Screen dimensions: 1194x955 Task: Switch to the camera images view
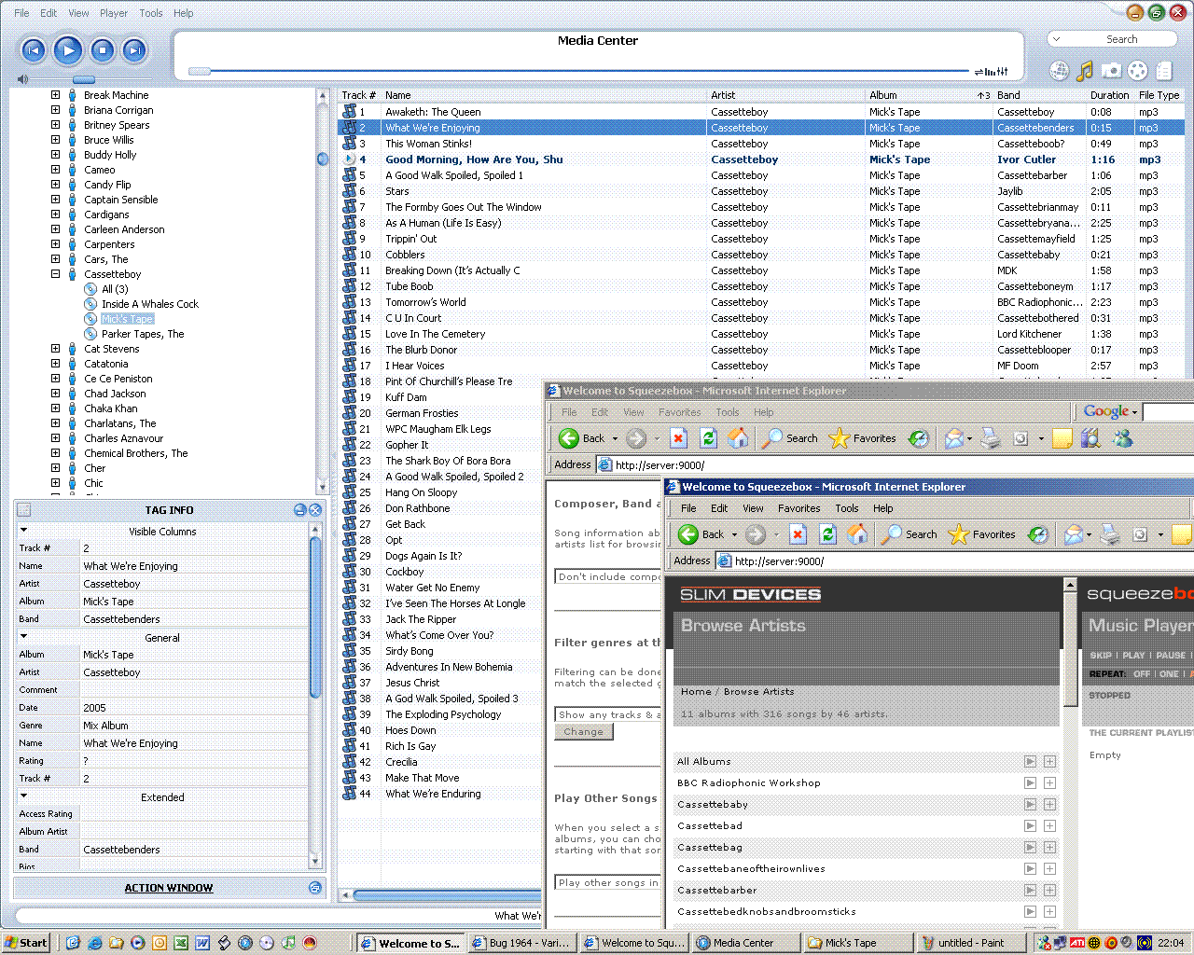[1111, 71]
